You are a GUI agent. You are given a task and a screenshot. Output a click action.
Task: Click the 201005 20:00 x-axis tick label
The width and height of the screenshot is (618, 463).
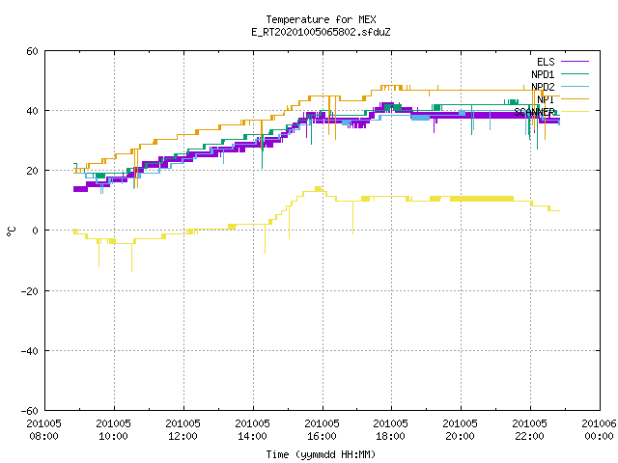460,430
